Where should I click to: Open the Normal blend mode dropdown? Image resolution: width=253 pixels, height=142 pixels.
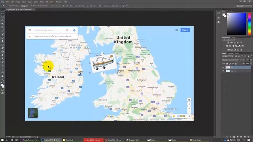point(230,60)
